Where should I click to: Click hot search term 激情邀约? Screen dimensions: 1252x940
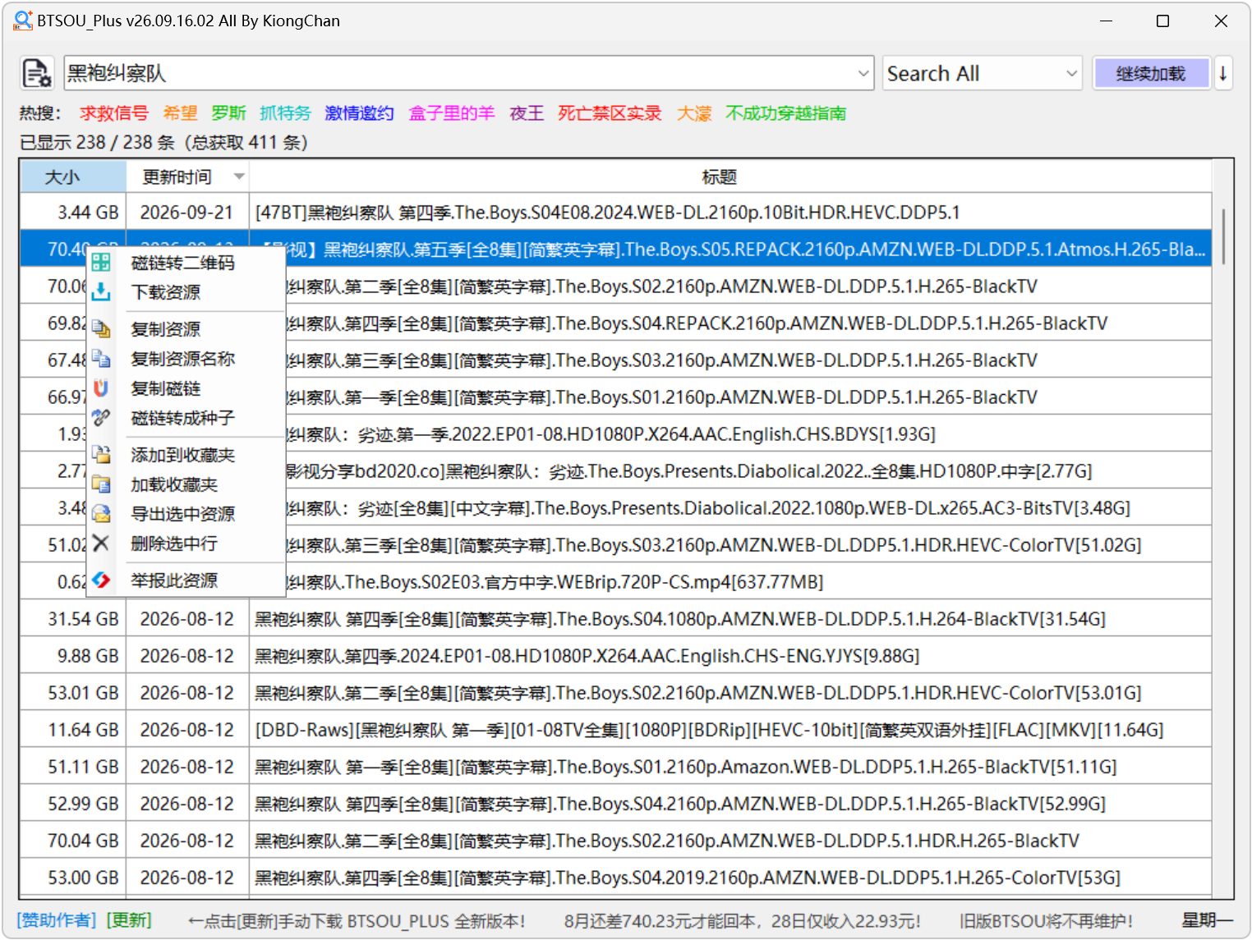(359, 113)
